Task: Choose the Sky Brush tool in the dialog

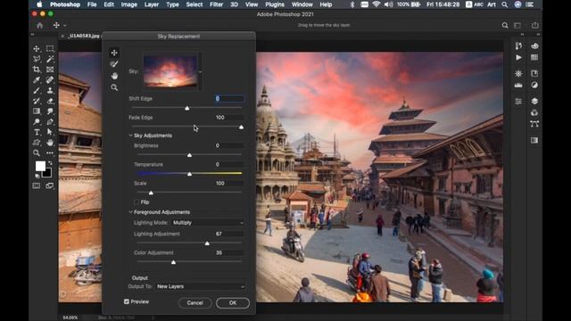Action: click(114, 64)
